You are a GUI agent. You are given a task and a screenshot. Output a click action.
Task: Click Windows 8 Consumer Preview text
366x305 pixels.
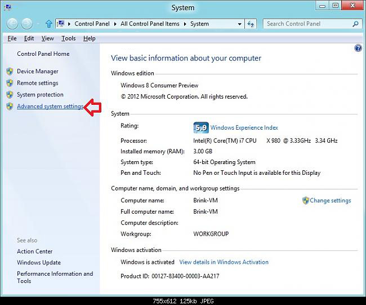tap(159, 85)
